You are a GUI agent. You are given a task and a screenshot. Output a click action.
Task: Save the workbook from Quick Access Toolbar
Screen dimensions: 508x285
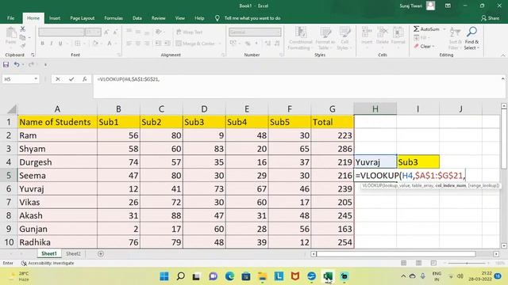point(6,65)
